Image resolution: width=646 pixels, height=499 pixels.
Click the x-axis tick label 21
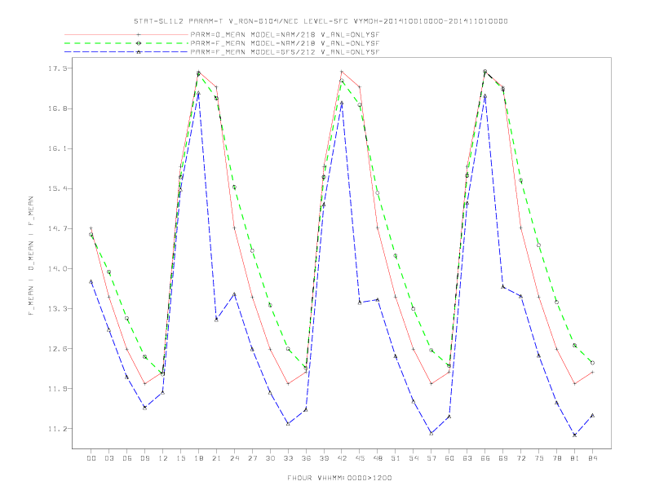(x=216, y=458)
